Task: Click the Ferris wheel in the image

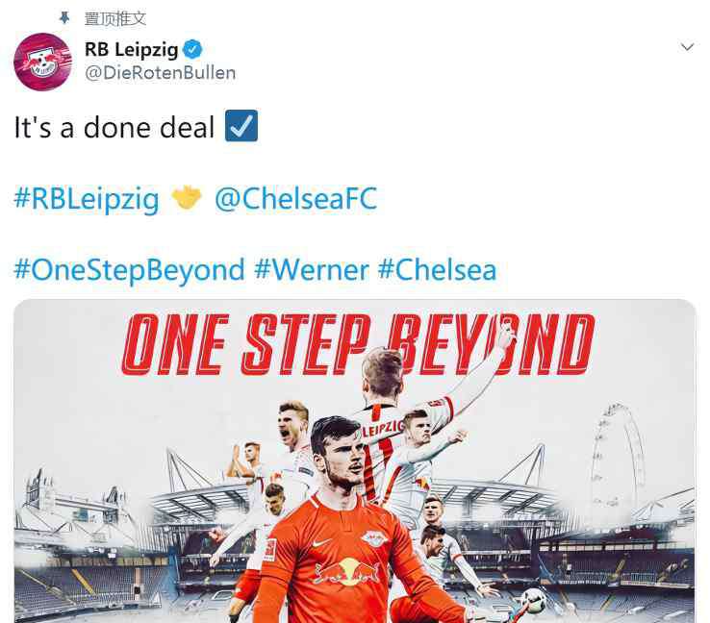Action: (619, 455)
